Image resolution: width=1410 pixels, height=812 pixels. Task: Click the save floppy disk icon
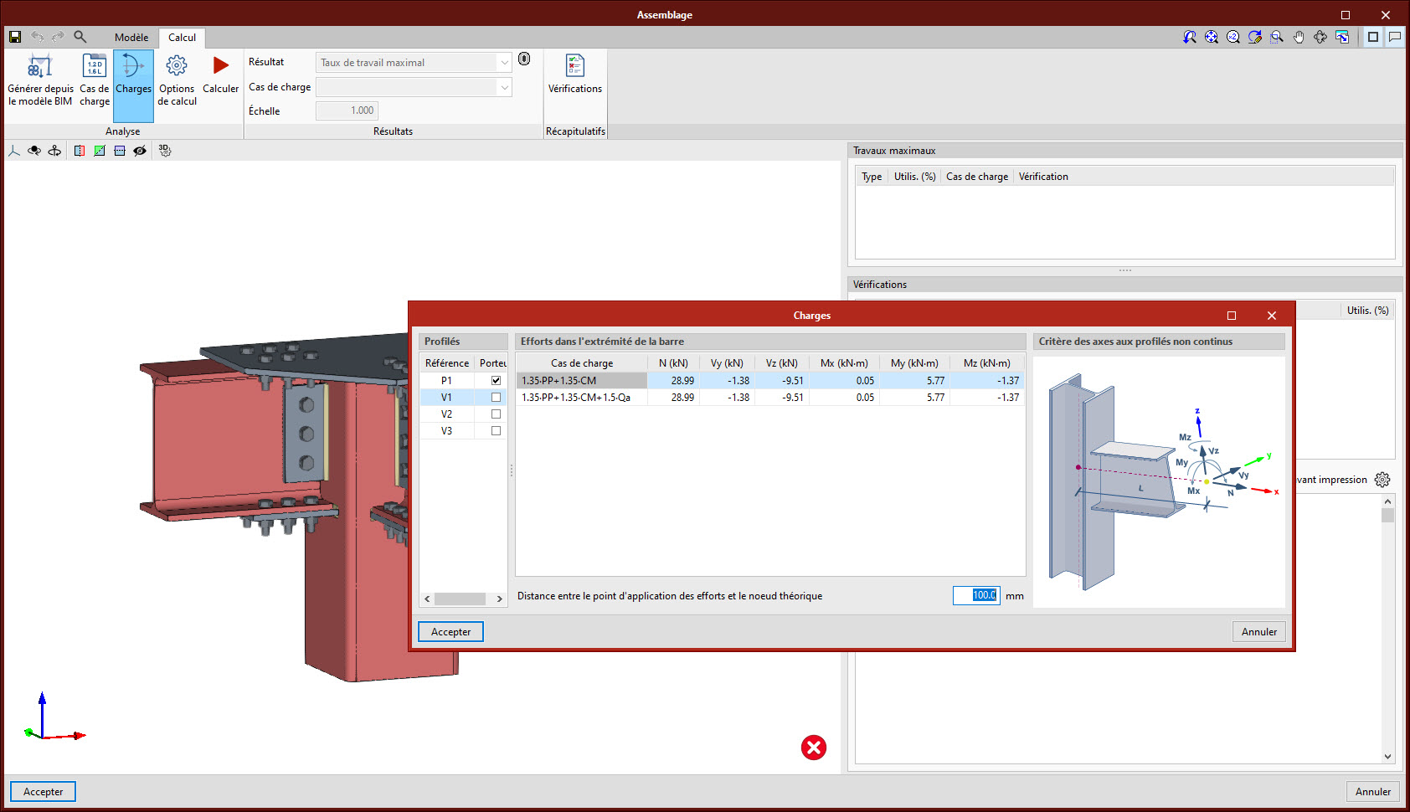15,37
